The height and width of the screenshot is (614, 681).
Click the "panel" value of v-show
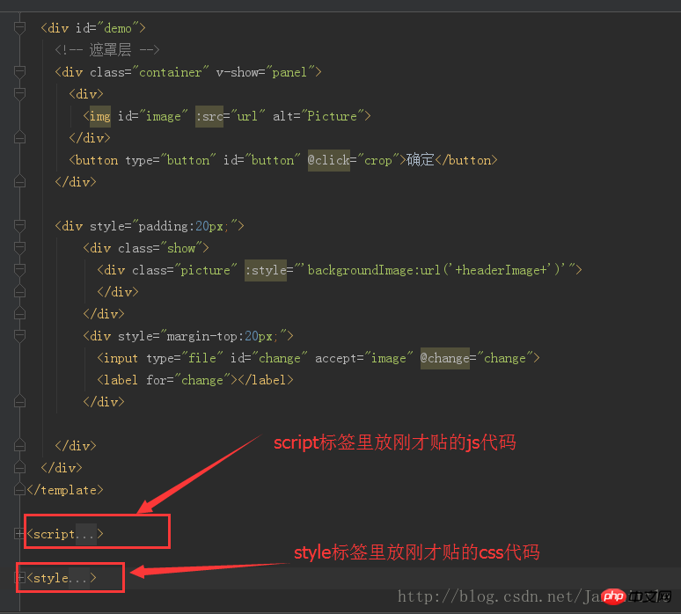290,72
